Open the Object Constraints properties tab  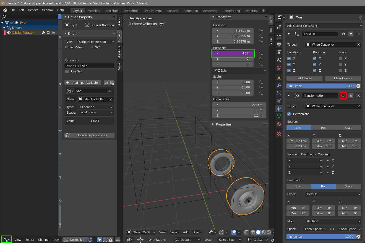click(x=279, y=109)
